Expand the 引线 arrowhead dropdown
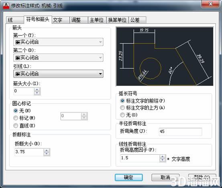 pyautogui.click(x=58, y=74)
